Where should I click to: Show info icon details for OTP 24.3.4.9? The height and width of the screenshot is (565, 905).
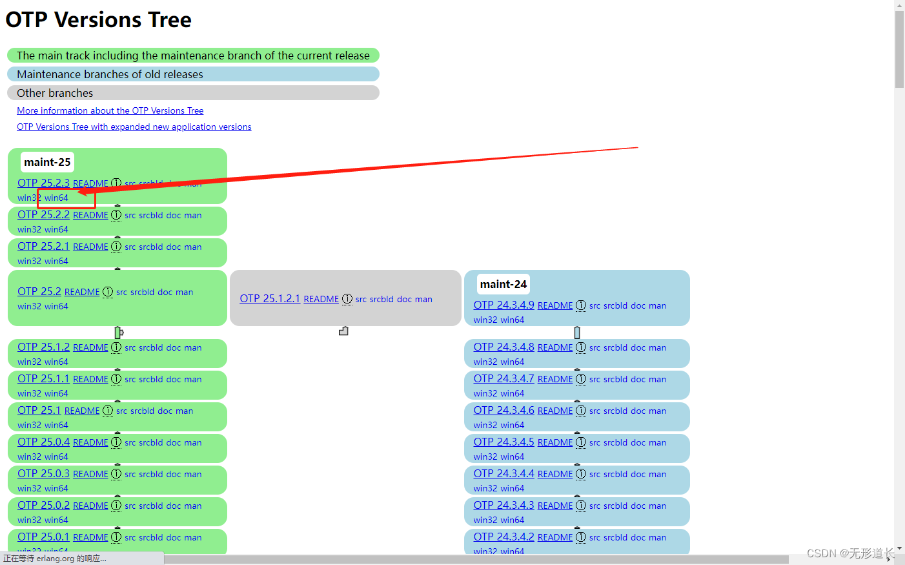point(581,305)
